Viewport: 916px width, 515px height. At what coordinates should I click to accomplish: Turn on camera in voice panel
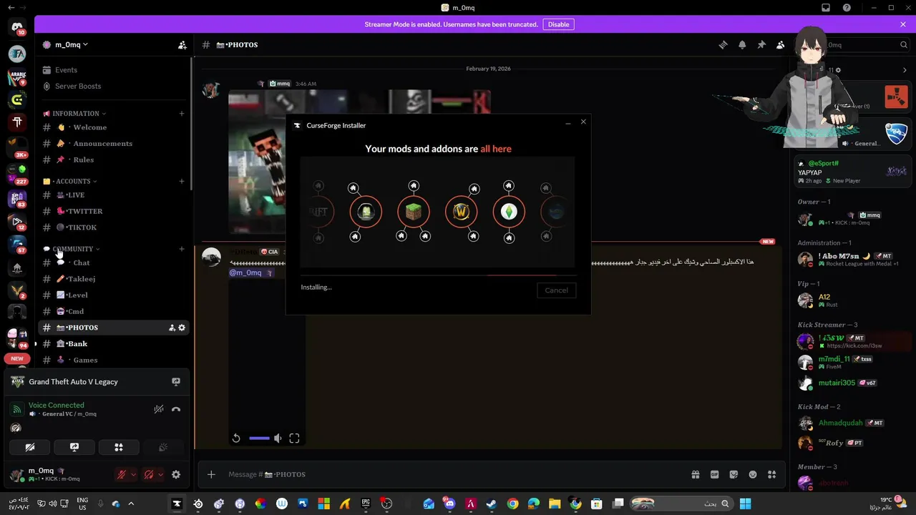click(30, 447)
